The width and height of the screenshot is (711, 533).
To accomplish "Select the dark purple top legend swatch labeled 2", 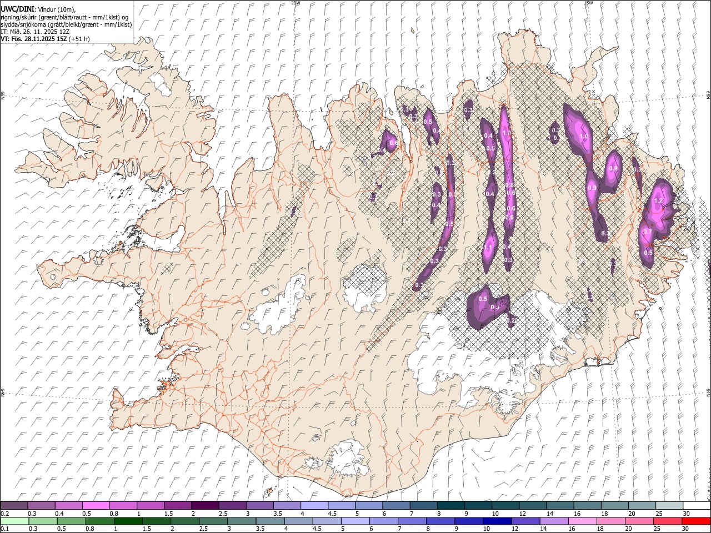I will pos(205,505).
